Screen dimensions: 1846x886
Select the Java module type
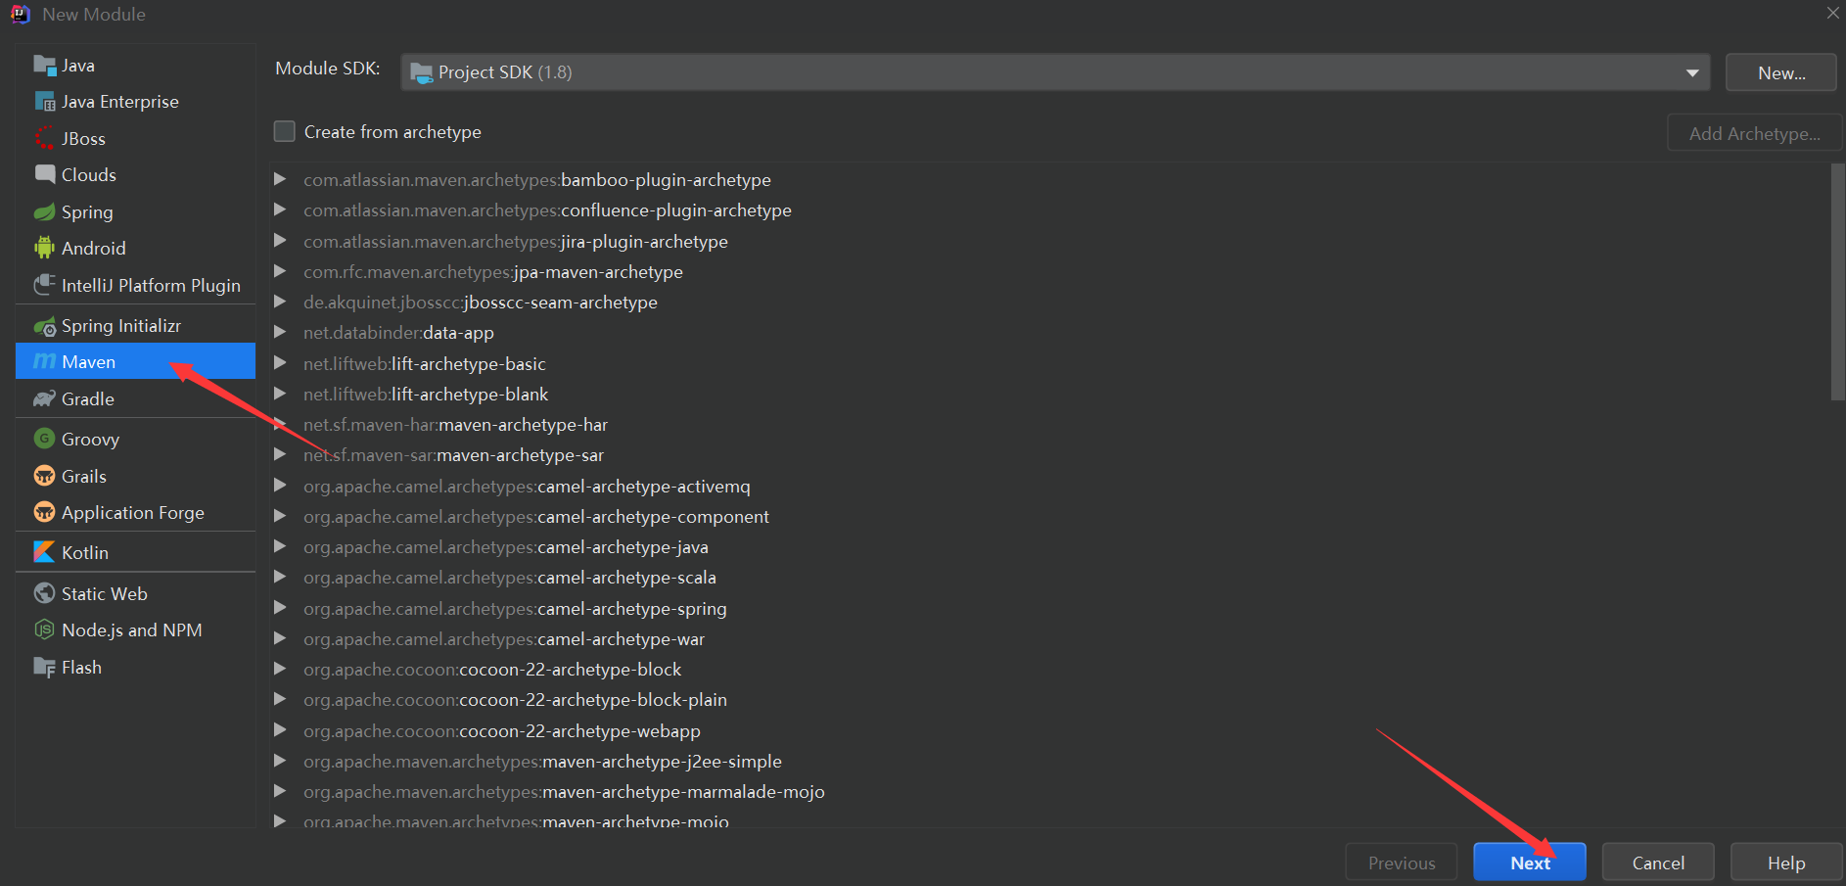click(x=135, y=66)
